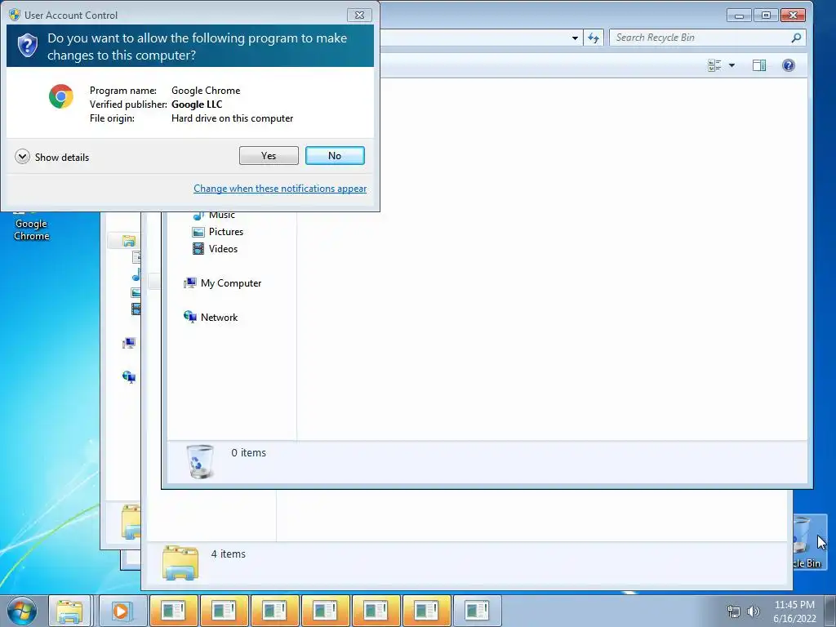
Task: Expand Show details in the UAC dialog
Action: tap(52, 157)
